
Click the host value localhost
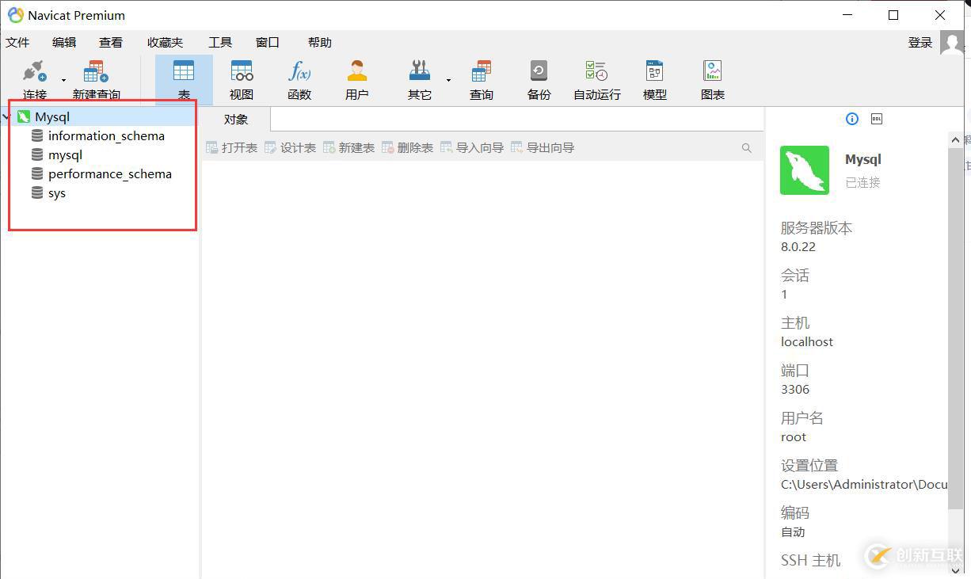pyautogui.click(x=807, y=342)
